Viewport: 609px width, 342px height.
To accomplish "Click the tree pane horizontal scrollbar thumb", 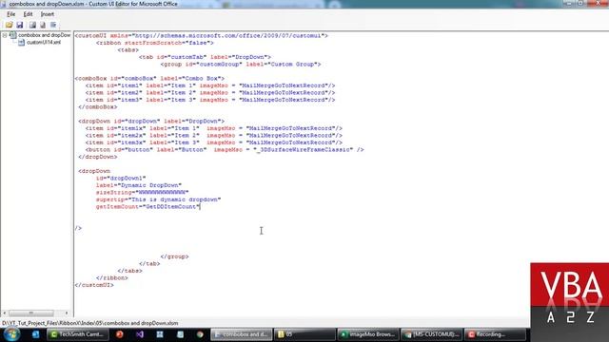I will click(31, 313).
